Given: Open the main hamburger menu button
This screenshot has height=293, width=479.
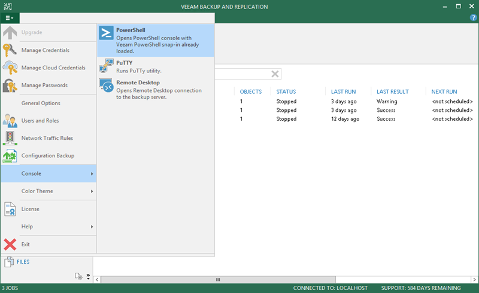Looking at the screenshot, I should (x=10, y=18).
